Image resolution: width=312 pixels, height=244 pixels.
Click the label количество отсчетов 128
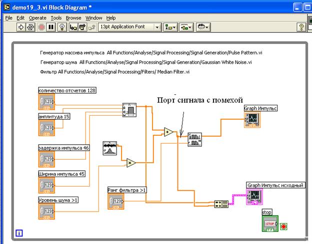[x=67, y=90]
